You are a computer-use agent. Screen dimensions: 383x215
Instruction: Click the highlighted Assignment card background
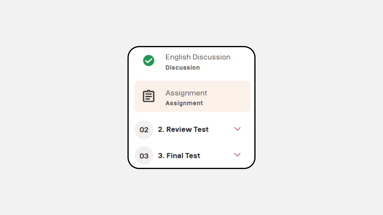pyautogui.click(x=192, y=96)
